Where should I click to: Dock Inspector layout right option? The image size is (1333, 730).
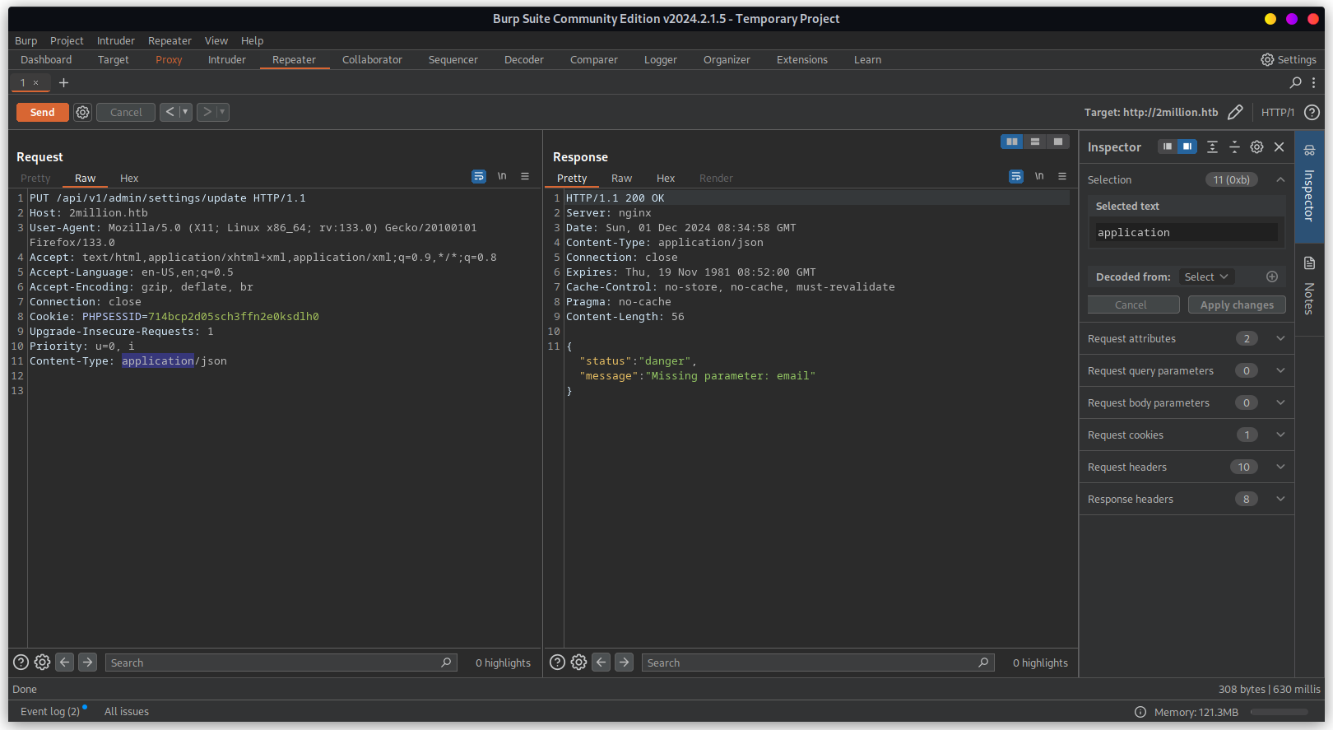tap(1187, 146)
